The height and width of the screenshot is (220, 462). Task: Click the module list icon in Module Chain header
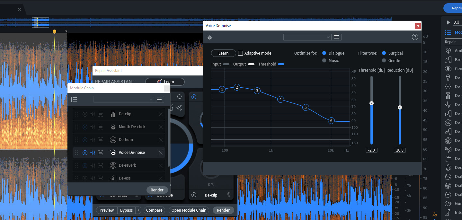[74, 100]
